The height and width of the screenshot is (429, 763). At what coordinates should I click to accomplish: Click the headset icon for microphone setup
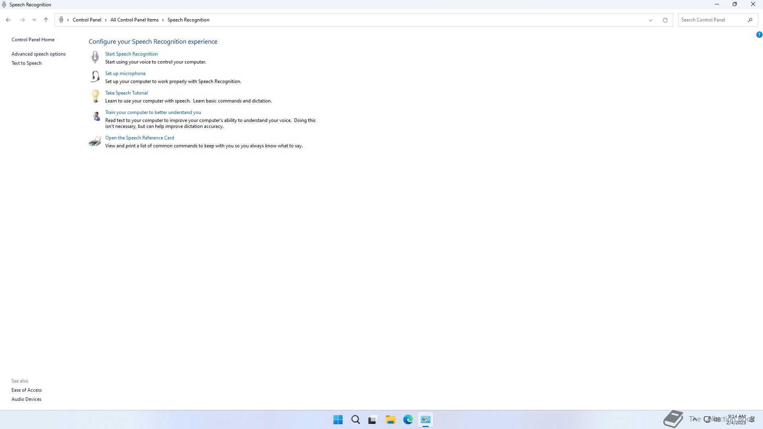click(95, 76)
